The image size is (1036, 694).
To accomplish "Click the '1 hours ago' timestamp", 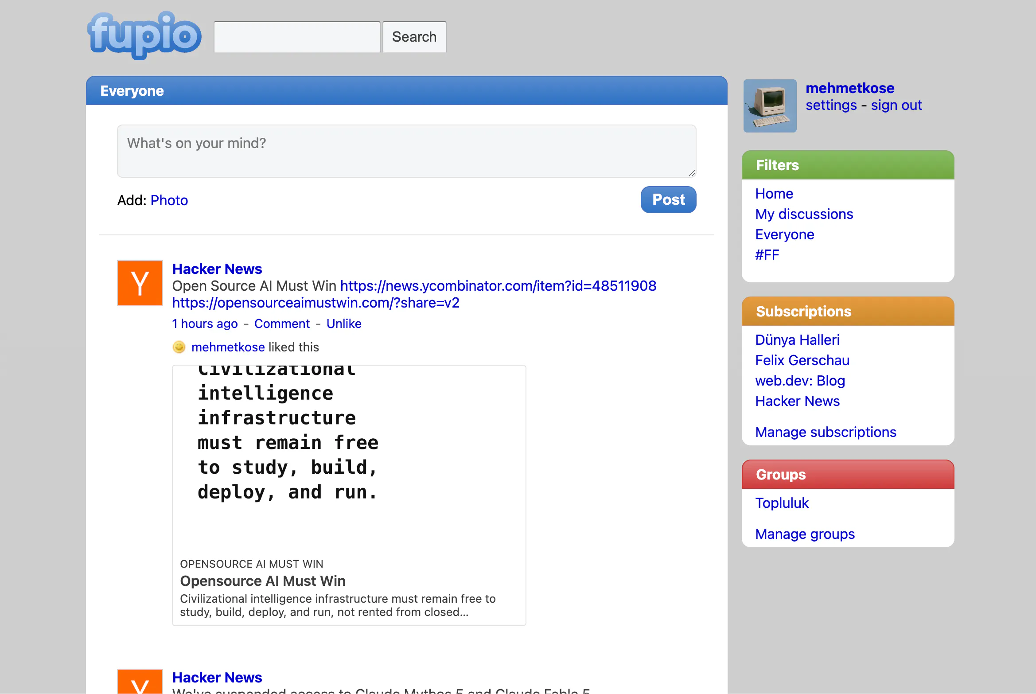I will click(x=205, y=324).
